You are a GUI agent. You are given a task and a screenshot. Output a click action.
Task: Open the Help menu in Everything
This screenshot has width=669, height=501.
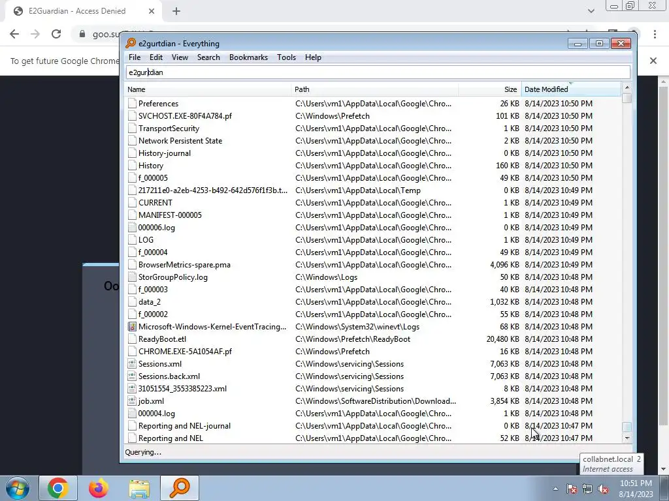(313, 57)
